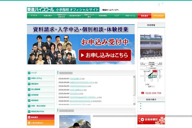Select 講座案内 in the left sidebar

tap(41, 84)
